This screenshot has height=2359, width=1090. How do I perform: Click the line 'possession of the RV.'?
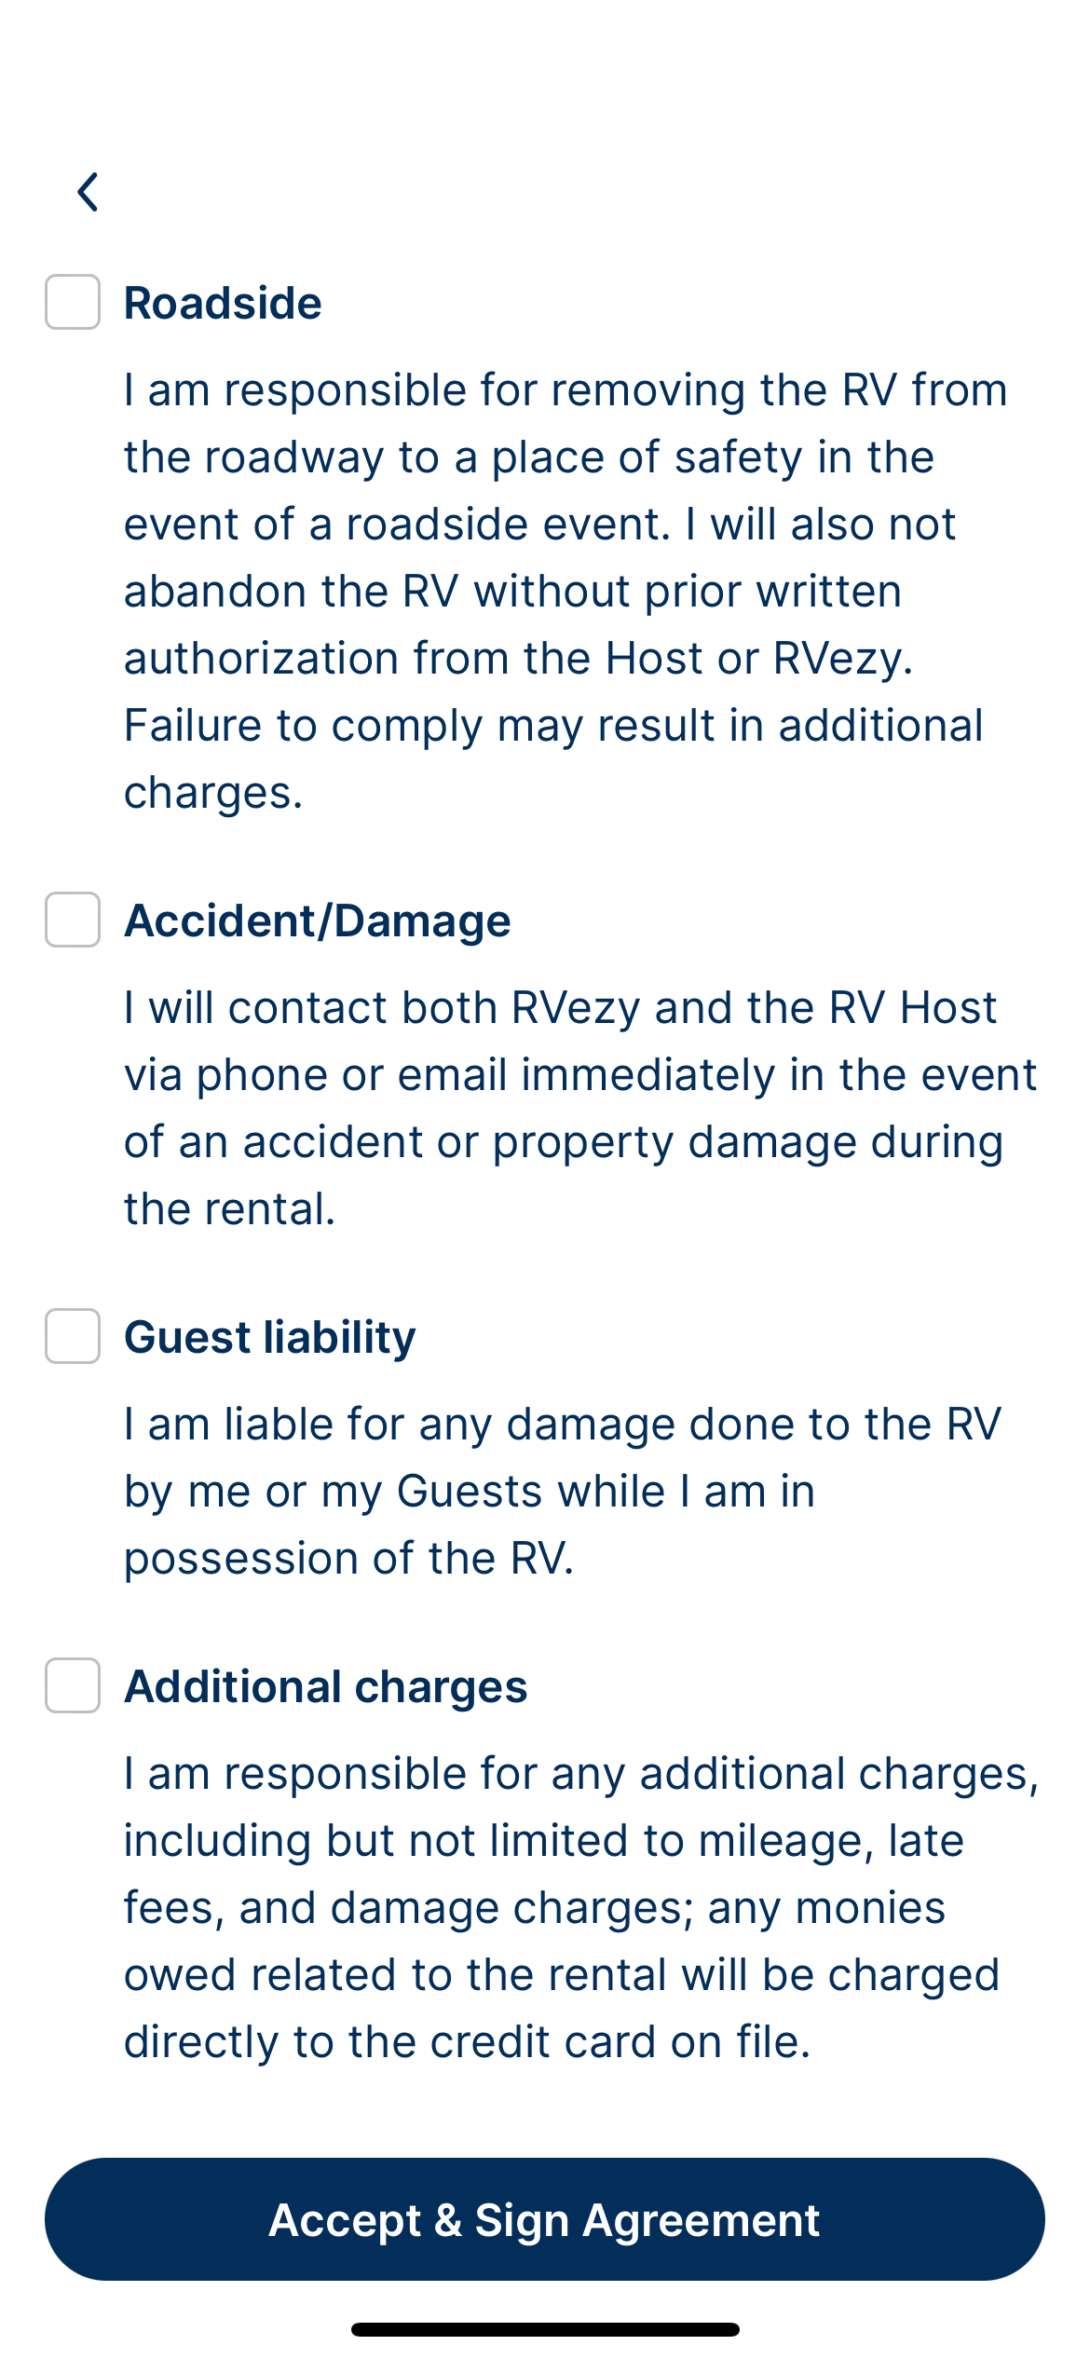(x=349, y=1559)
